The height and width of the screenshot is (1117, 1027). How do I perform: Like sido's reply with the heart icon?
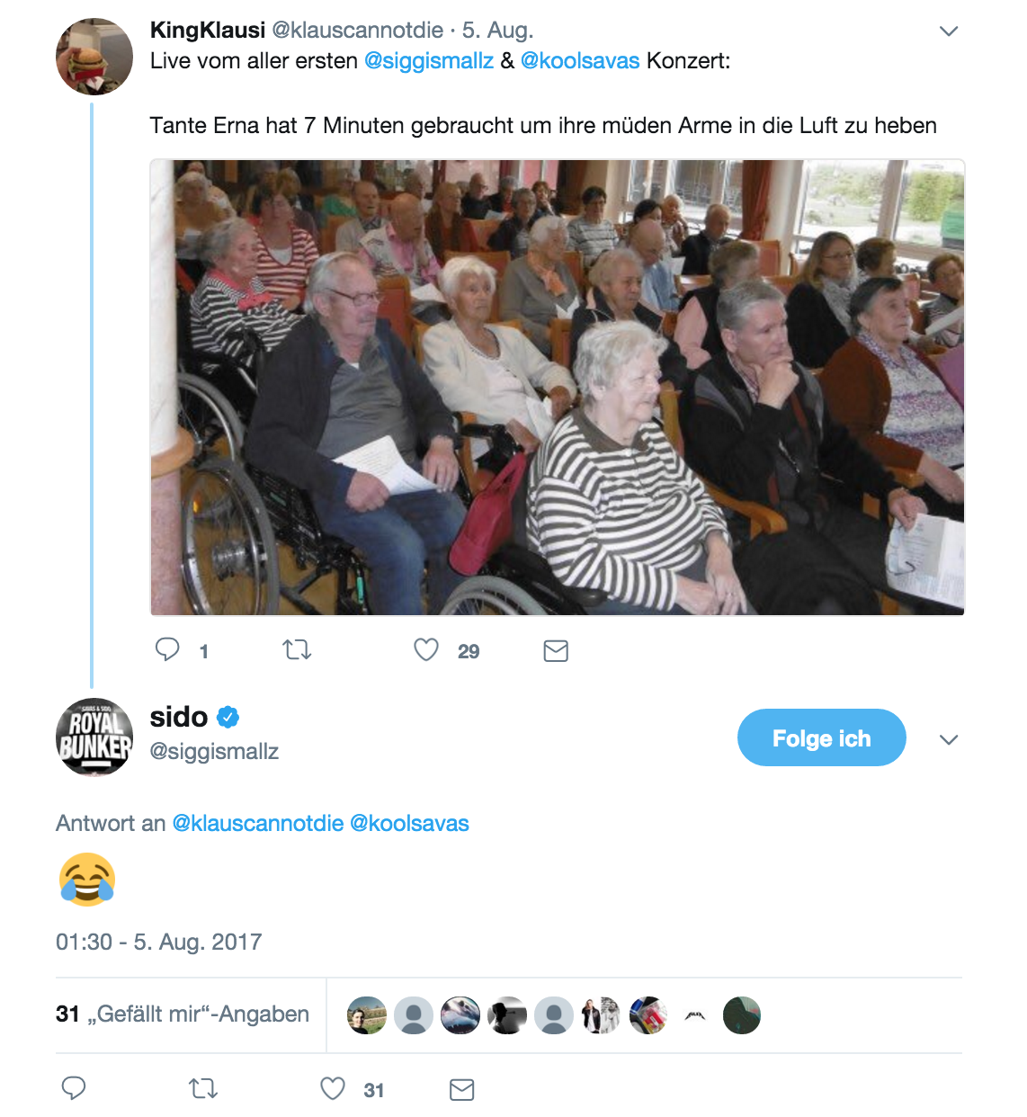(x=333, y=1088)
